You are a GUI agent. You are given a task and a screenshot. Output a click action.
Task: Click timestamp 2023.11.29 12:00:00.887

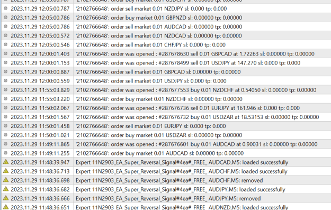click(40, 72)
